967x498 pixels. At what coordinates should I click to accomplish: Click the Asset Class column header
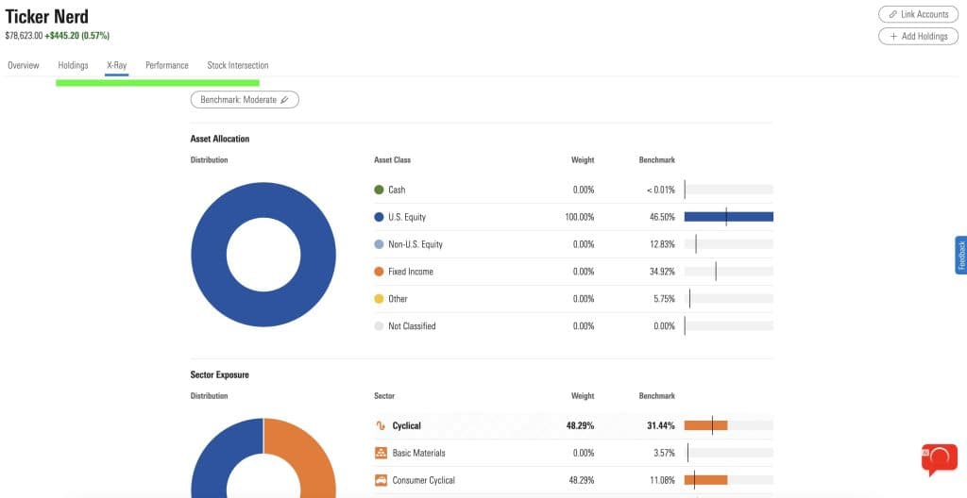392,159
